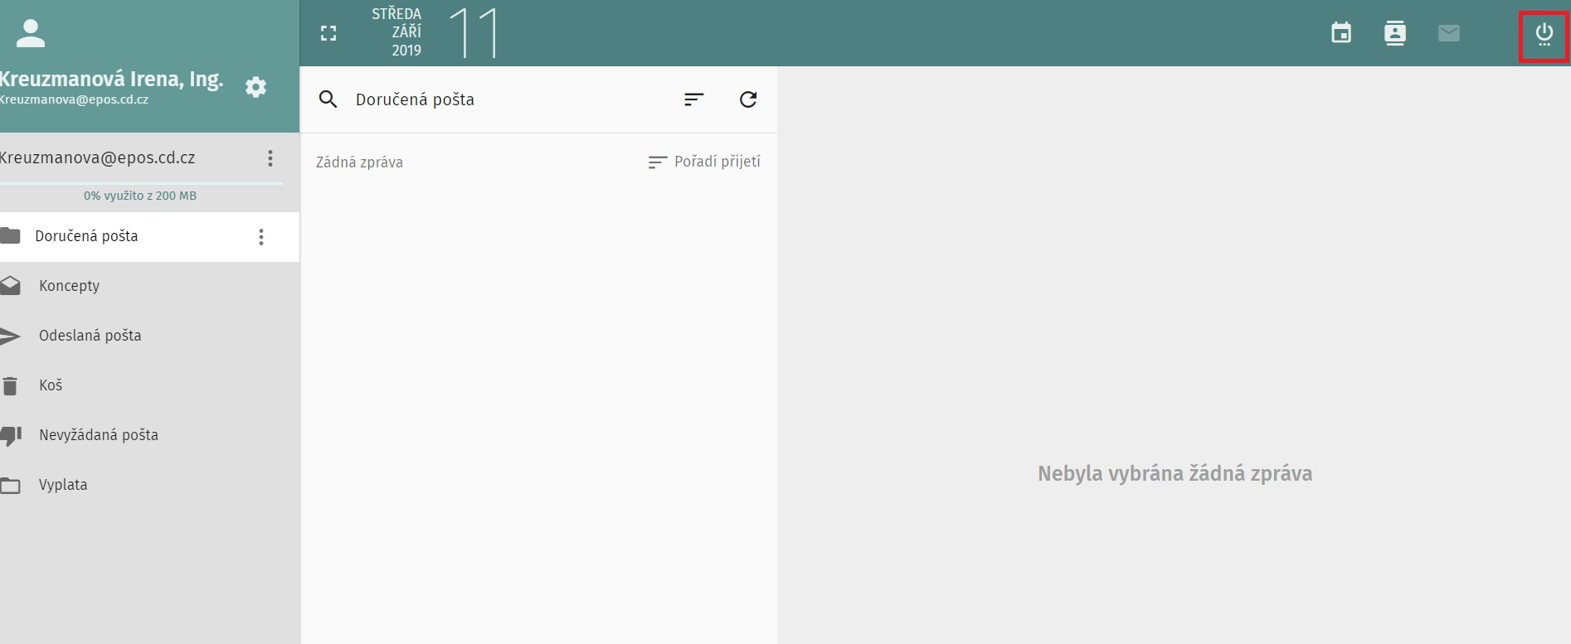Click the Vyplata folder outline icon
This screenshot has height=644, width=1571.
coord(10,486)
